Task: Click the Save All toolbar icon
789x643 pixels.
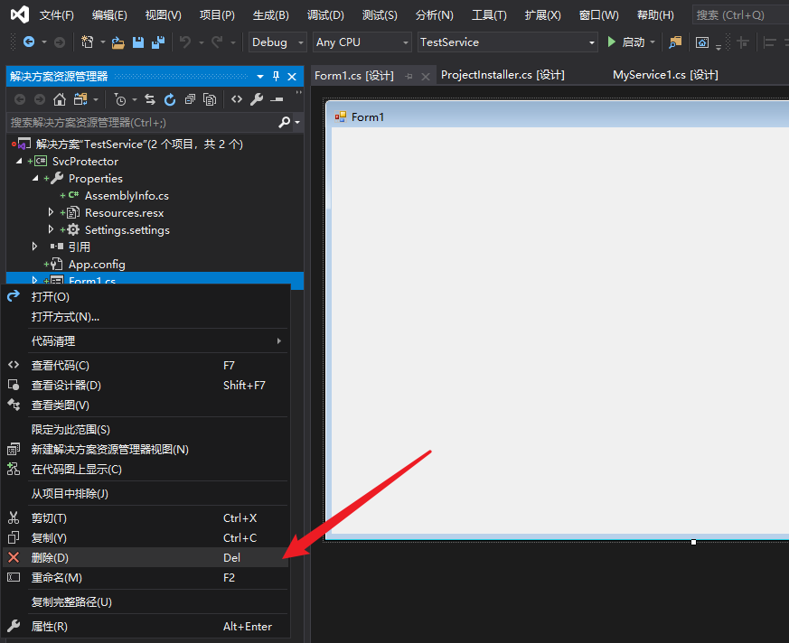Action: (x=158, y=42)
